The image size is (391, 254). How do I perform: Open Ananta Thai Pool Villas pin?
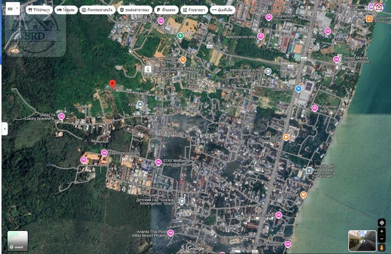click(170, 233)
